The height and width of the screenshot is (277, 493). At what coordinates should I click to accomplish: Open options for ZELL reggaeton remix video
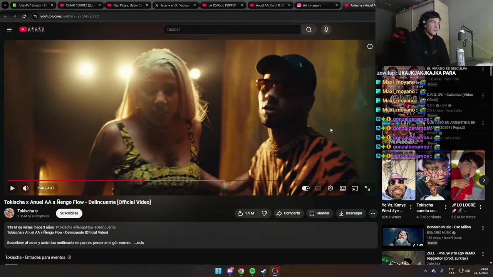click(483, 254)
